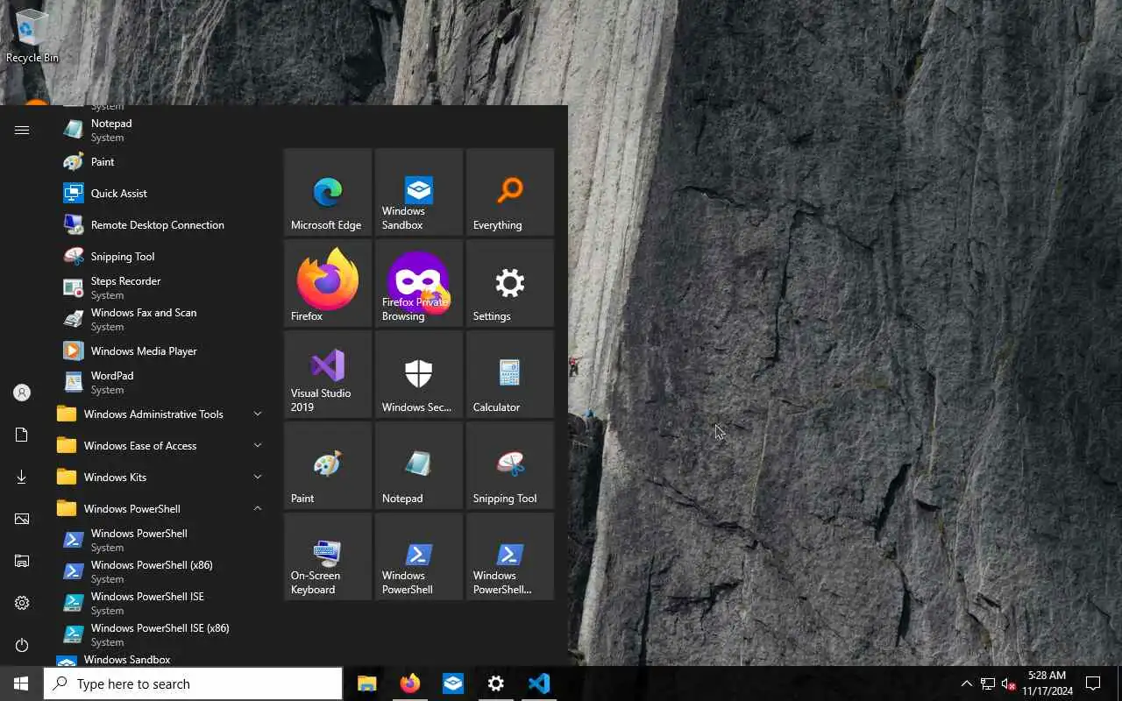
Task: Open Remote Desktop Connection
Action: coord(161,224)
